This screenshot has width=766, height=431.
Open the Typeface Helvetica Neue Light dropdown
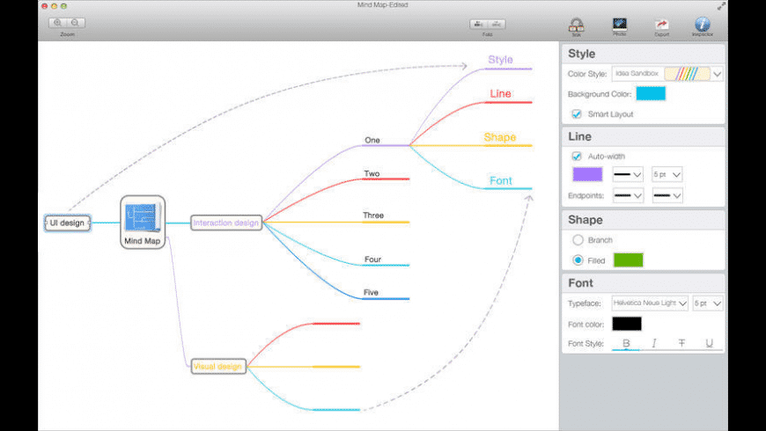pos(650,303)
